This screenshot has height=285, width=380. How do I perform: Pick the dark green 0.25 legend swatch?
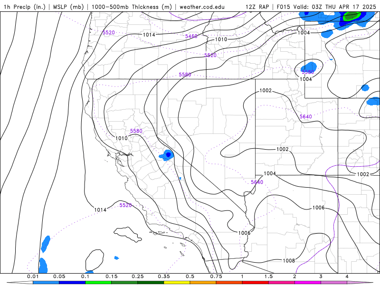(151, 283)
